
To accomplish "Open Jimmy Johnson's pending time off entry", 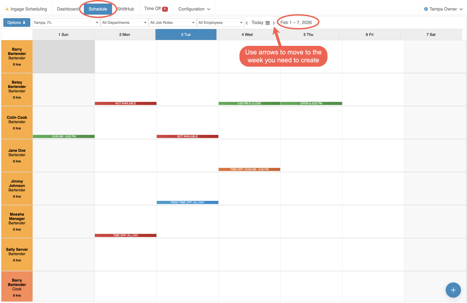I will pos(187,203).
